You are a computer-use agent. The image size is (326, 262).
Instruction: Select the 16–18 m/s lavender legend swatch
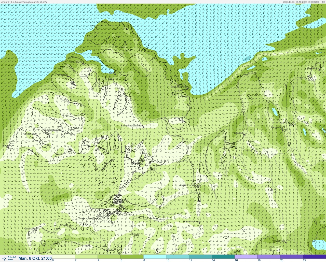(246, 257)
